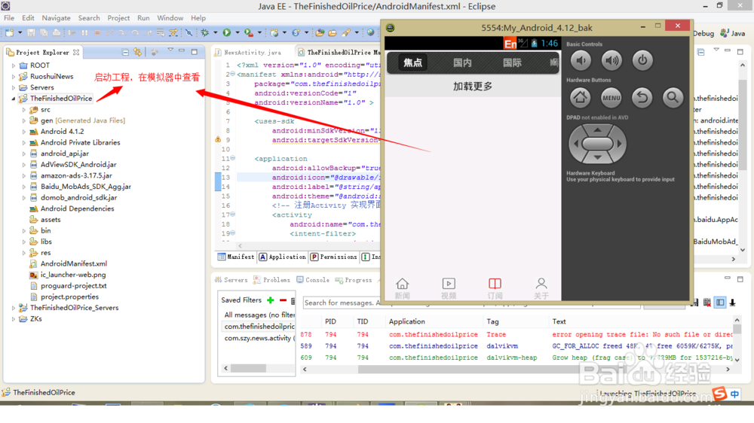Screen dimensions: 754x423
Task: Expand the ROOT project node
Action: [x=14, y=65]
